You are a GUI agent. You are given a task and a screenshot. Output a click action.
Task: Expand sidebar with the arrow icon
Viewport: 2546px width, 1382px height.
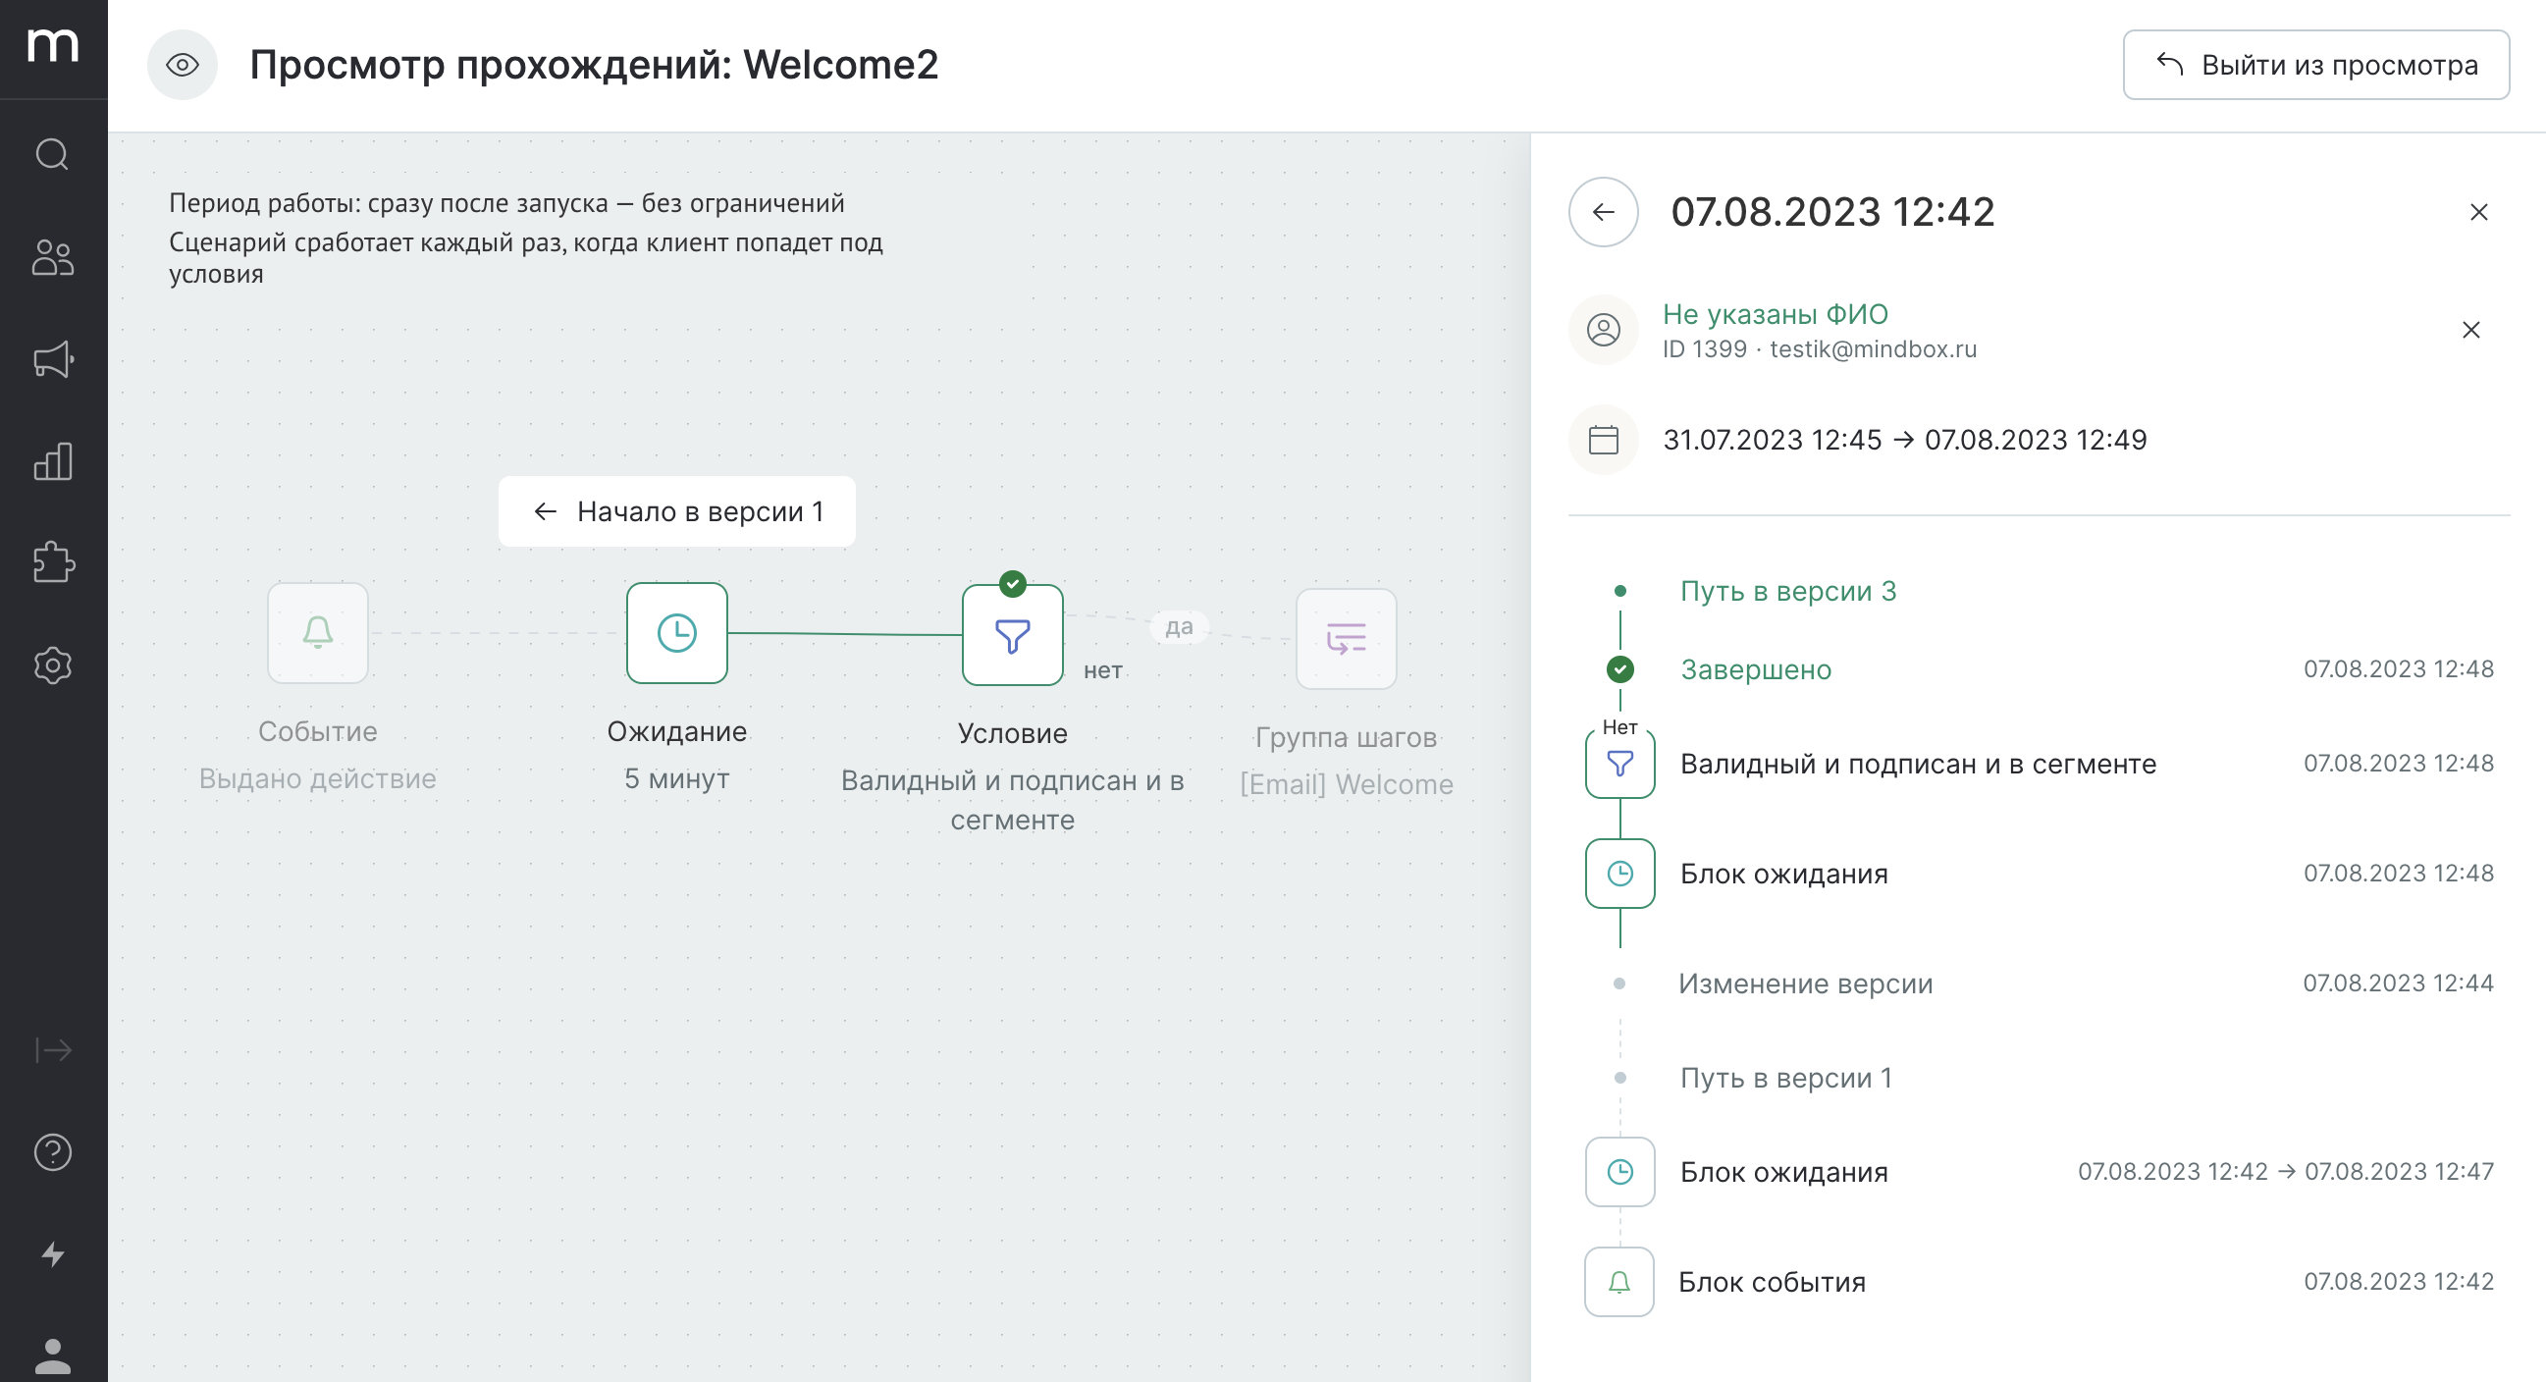pos(52,1050)
